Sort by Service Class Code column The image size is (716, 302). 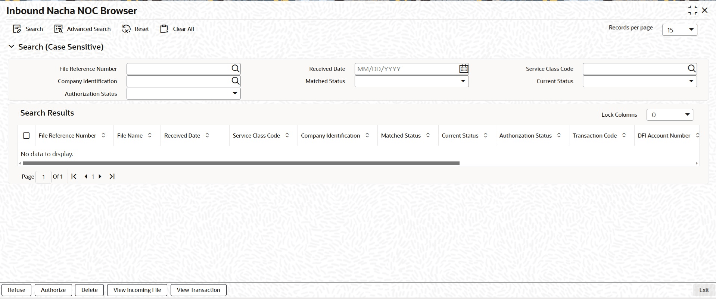[287, 135]
